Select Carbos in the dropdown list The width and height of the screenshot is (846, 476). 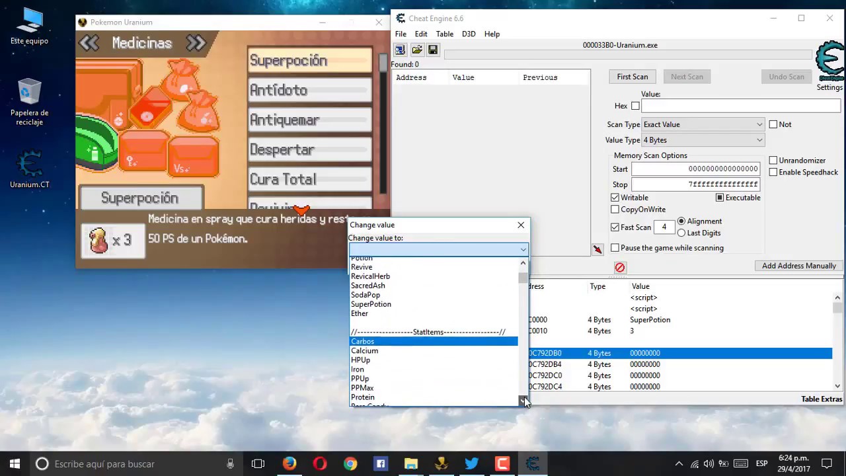(434, 341)
